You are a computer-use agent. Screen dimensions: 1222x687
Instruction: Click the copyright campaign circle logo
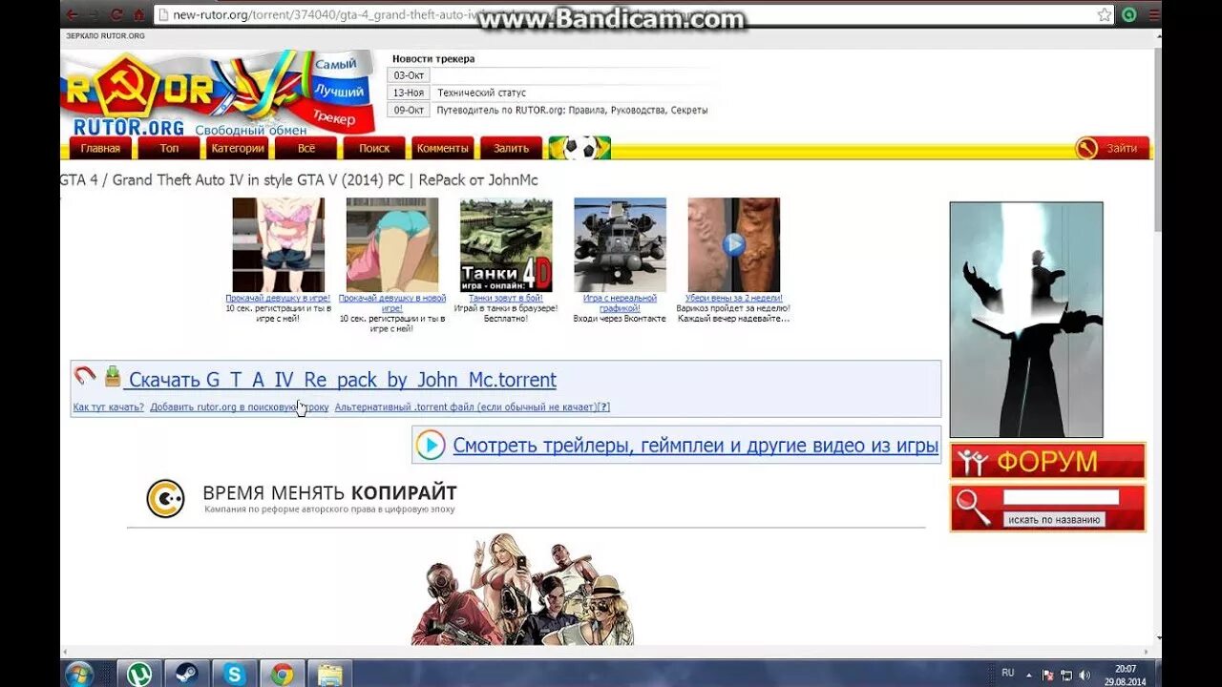(165, 498)
